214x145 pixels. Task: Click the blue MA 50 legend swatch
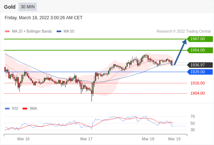pyautogui.click(x=59, y=32)
